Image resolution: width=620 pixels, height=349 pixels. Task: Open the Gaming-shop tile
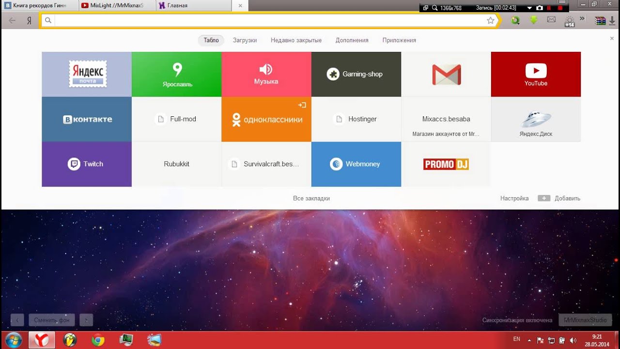[356, 74]
